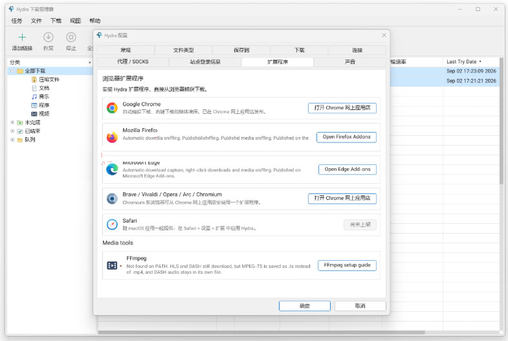Expand the 队列 tree node

(x=12, y=140)
